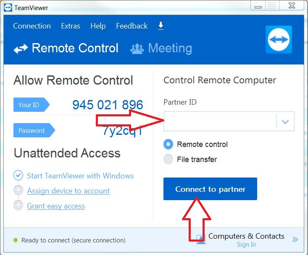Viewport: 308px width, 255px height.
Task: Toggle Start TeamViewer with Windows checkmark
Action: pyautogui.click(x=18, y=175)
